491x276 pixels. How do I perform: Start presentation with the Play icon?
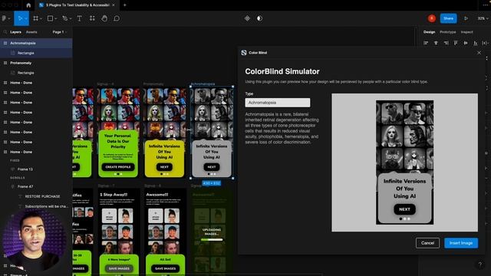tap(466, 18)
